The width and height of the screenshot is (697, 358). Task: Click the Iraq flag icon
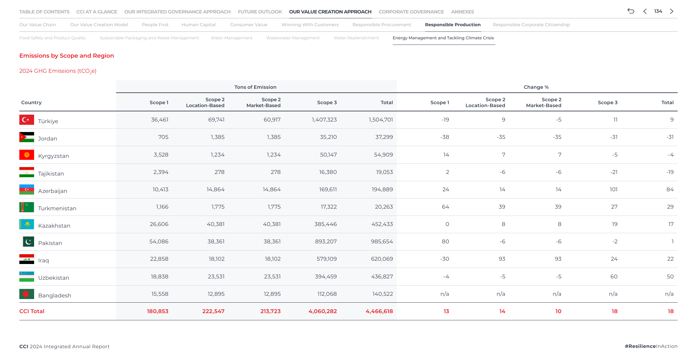[x=27, y=259]
